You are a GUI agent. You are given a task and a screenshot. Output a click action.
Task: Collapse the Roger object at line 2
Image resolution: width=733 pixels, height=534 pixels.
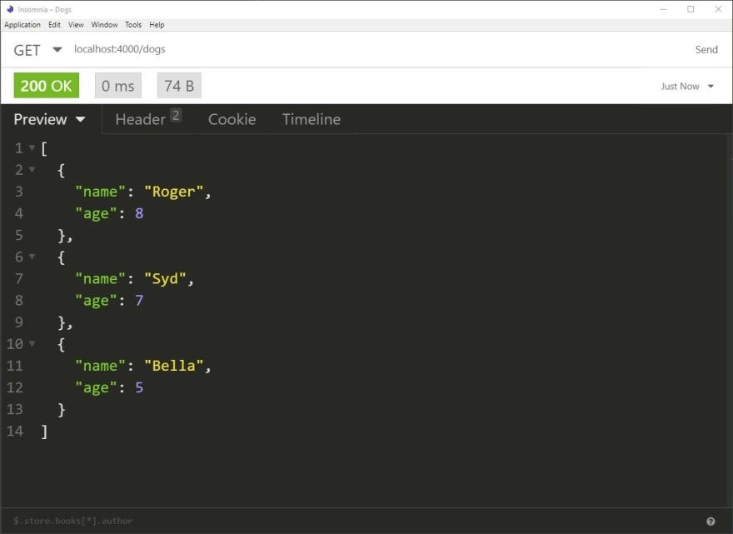(x=32, y=169)
